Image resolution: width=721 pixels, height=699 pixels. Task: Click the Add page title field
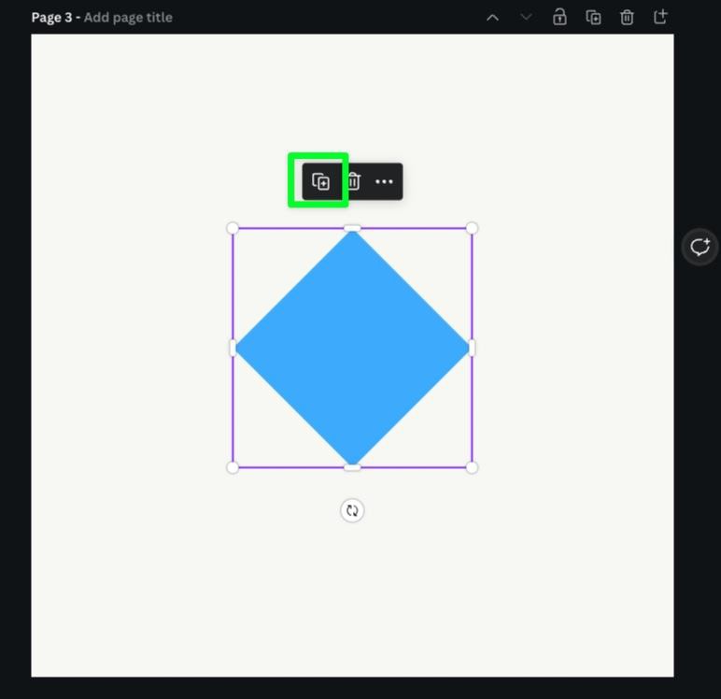tap(128, 18)
